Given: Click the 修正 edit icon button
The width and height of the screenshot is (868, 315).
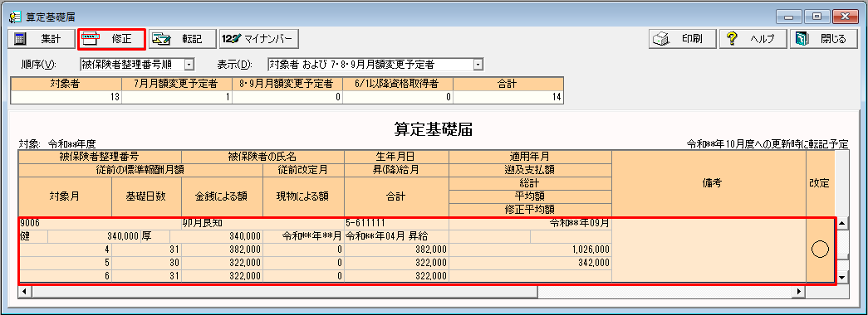Looking at the screenshot, I should (112, 39).
